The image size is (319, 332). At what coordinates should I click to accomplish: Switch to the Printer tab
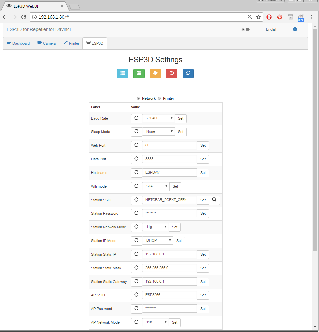pos(71,43)
